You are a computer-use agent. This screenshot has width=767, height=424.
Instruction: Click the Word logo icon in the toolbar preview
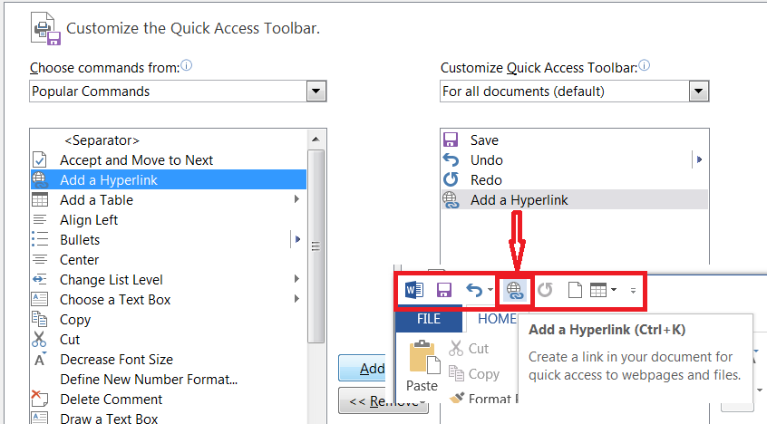(x=414, y=290)
